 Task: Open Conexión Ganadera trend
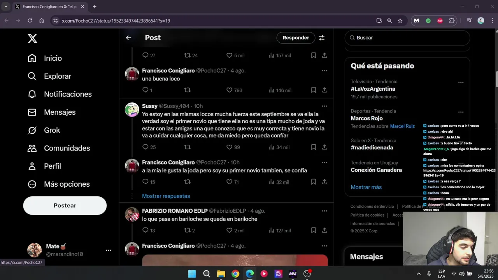pos(376,170)
